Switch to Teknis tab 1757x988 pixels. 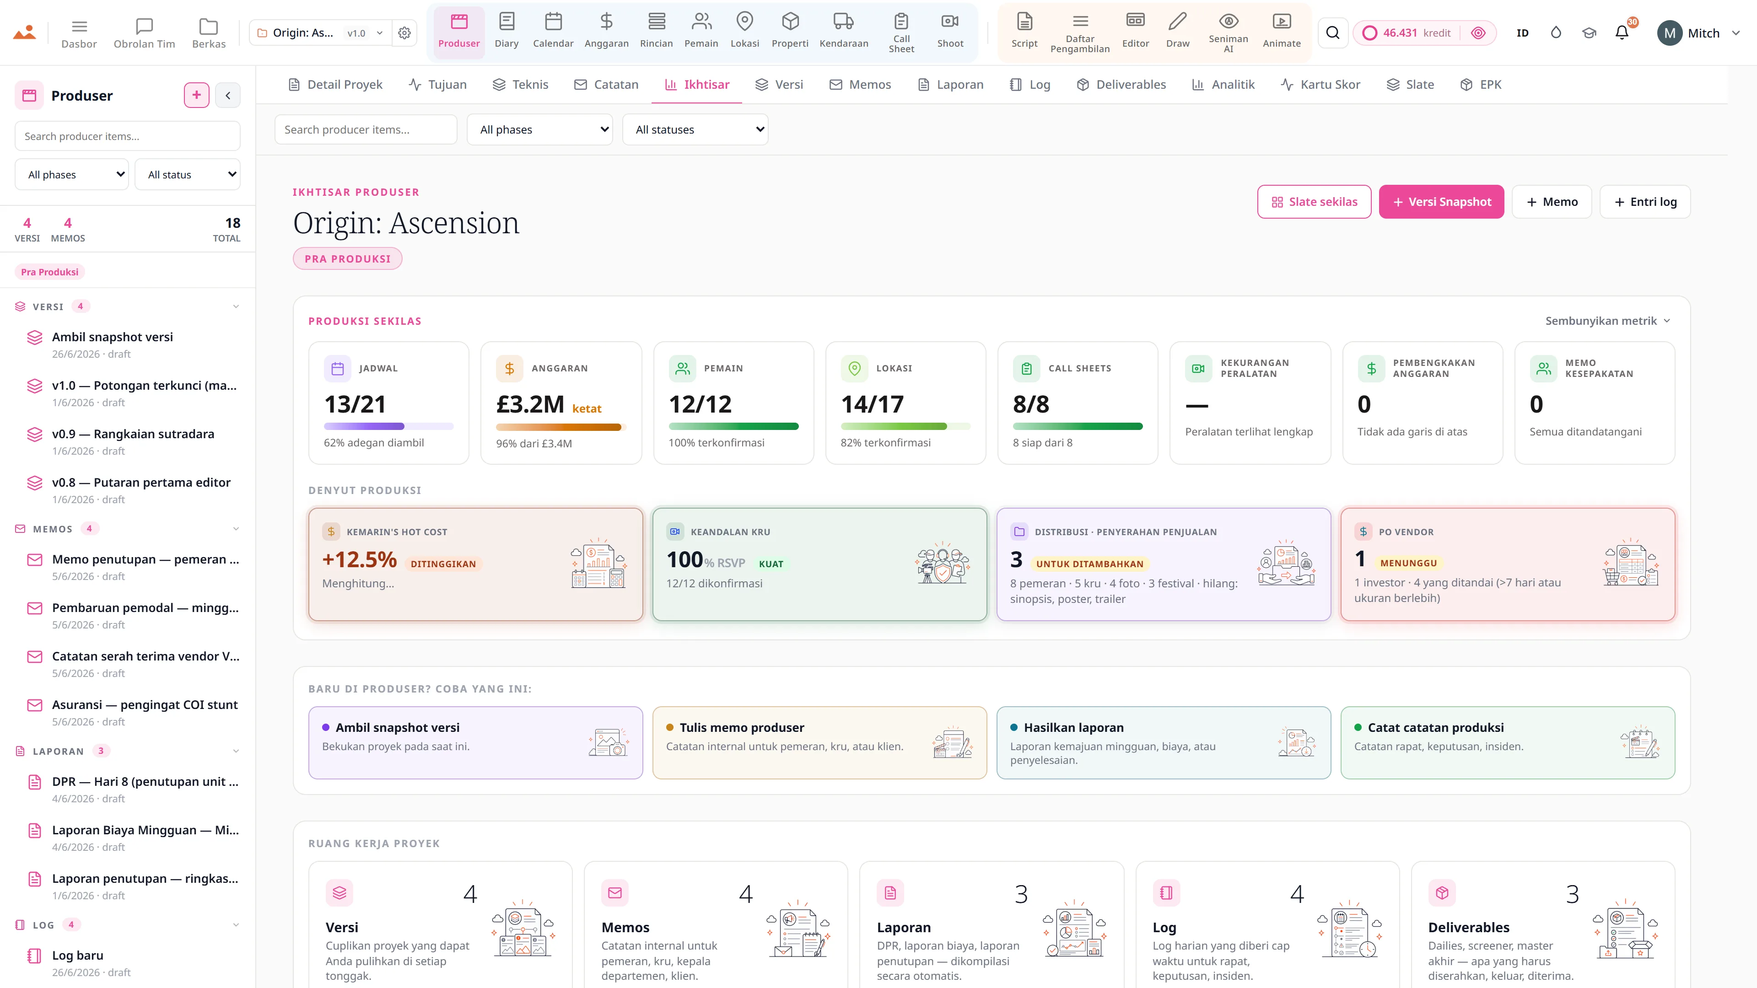[520, 85]
